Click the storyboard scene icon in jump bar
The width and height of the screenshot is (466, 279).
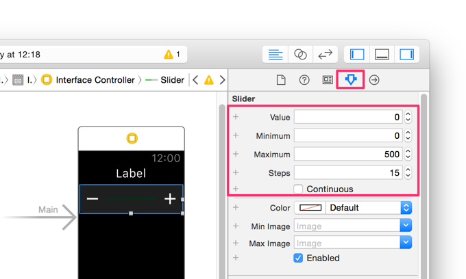[18, 80]
